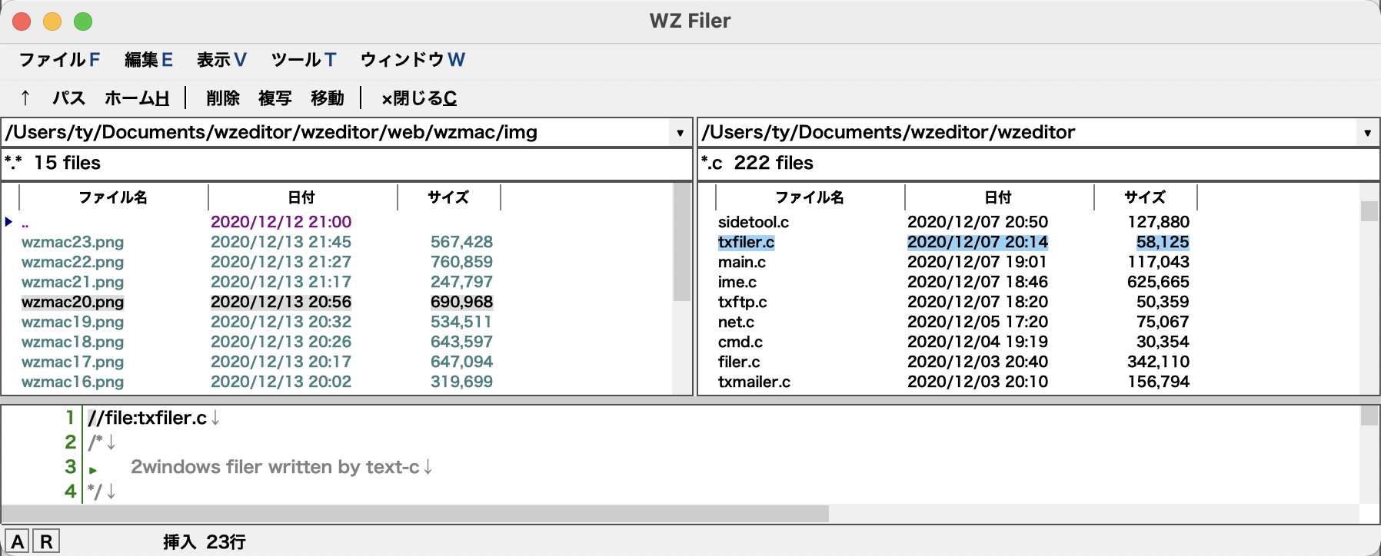Select file wzmac19.png

pos(72,322)
